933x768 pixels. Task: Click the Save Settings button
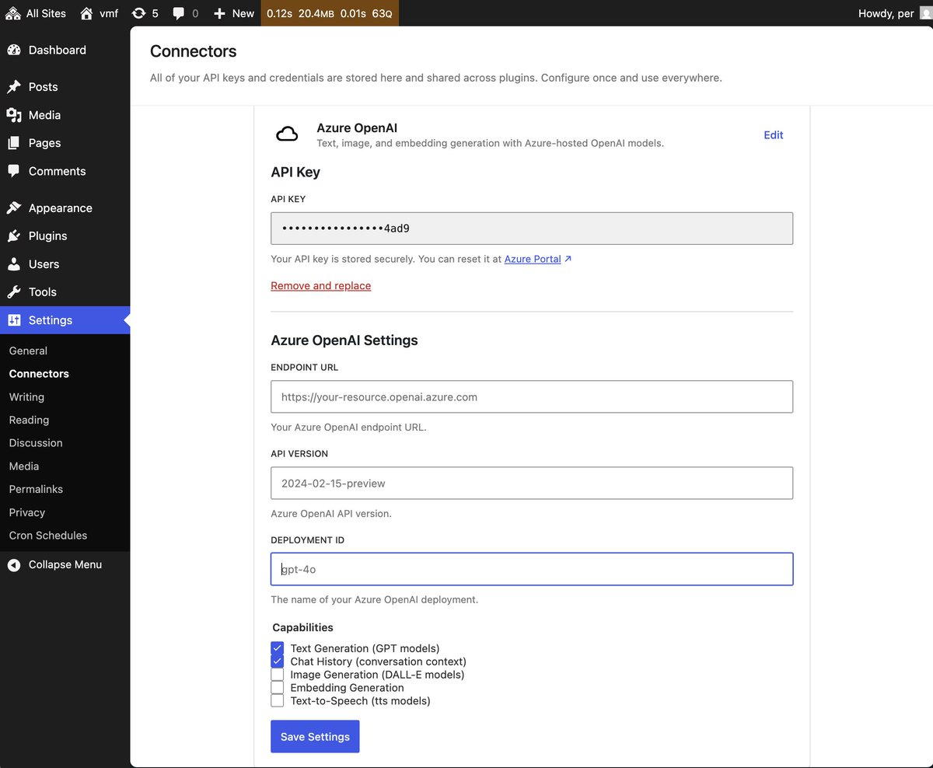tap(315, 737)
